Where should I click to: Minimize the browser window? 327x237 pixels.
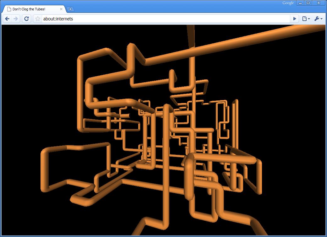point(301,3)
